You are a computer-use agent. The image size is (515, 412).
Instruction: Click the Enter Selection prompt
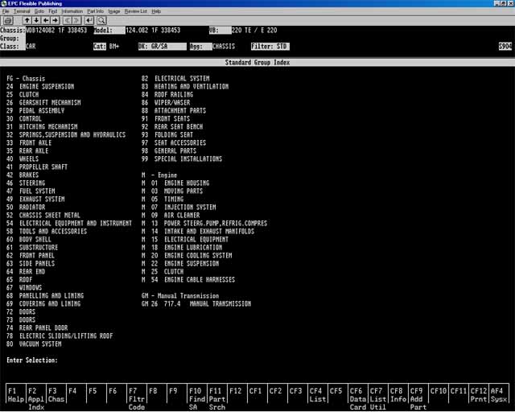click(32, 360)
